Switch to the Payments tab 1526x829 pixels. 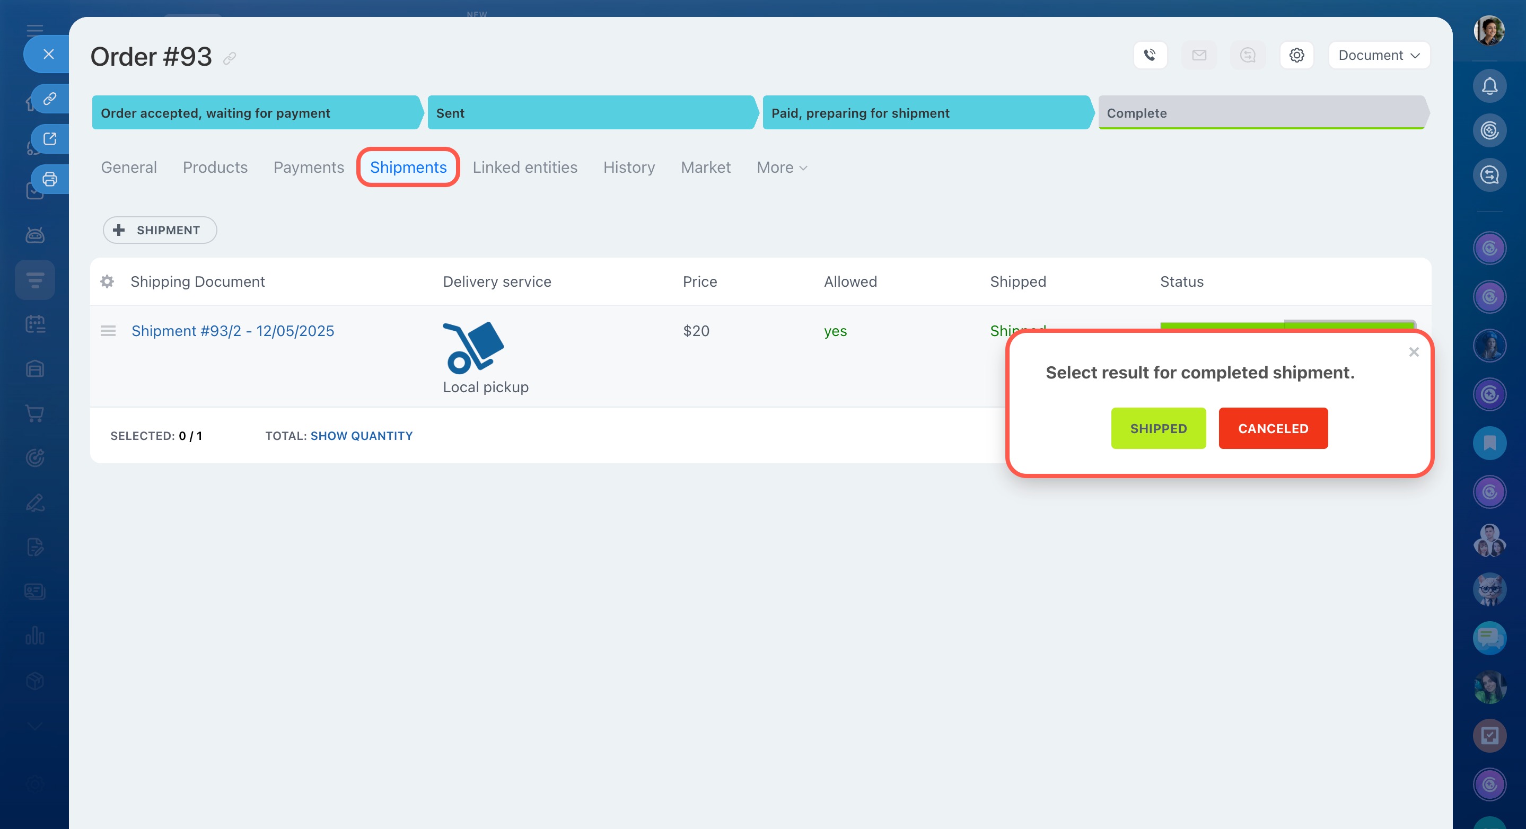309,167
